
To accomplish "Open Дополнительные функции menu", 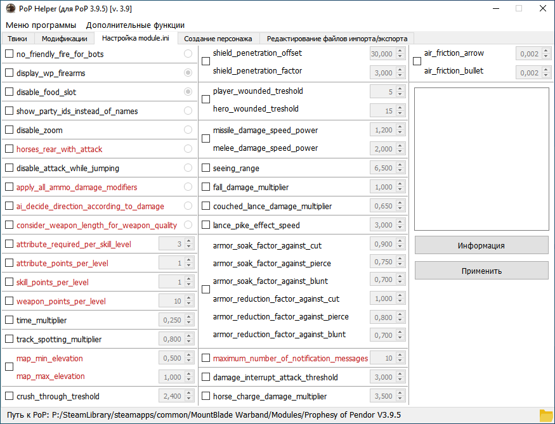I will click(x=136, y=25).
